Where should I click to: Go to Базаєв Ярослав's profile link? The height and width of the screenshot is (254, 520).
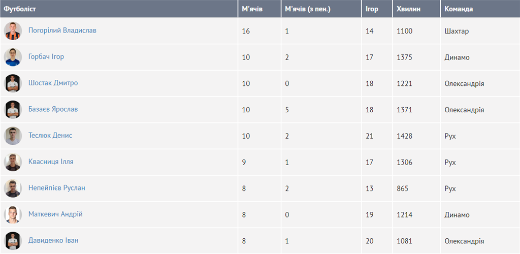tap(53, 109)
